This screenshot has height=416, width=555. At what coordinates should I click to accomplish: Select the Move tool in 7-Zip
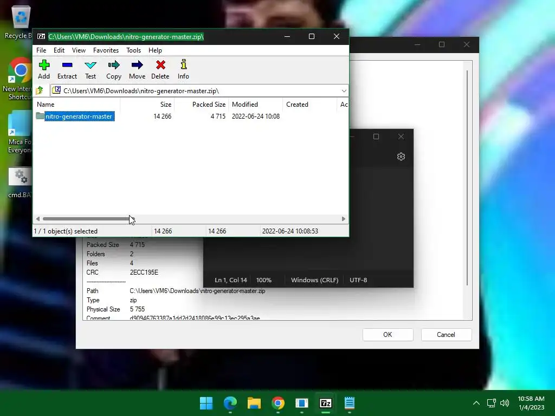137,69
